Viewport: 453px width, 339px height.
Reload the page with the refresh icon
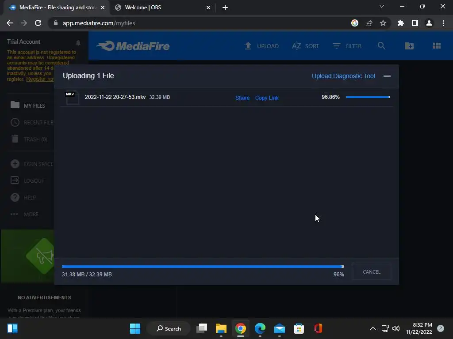click(x=38, y=23)
